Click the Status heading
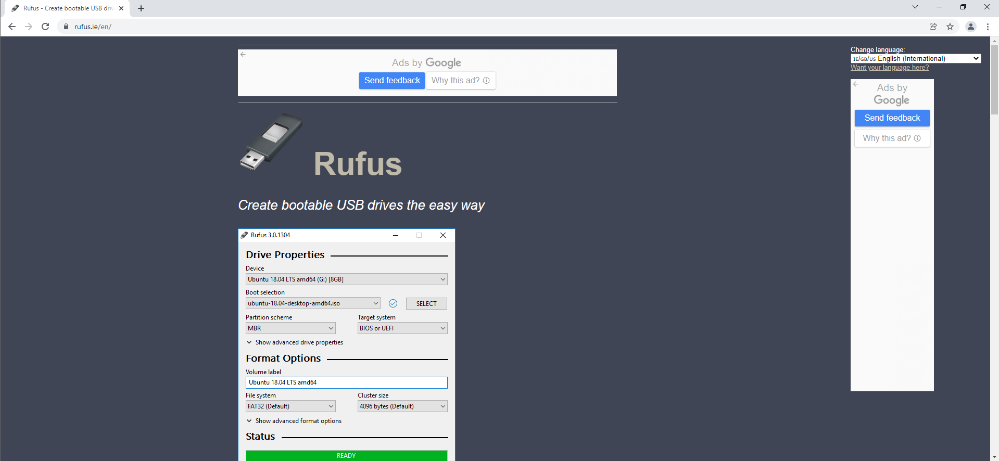999x461 pixels. point(260,437)
